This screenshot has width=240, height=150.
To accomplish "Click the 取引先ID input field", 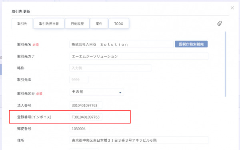I will (x=79, y=79).
